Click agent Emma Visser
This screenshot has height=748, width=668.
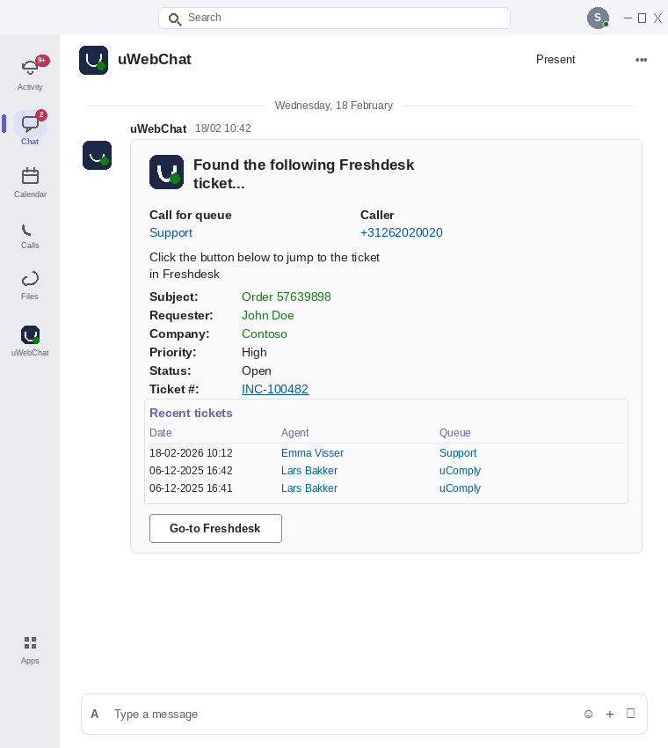(x=312, y=453)
